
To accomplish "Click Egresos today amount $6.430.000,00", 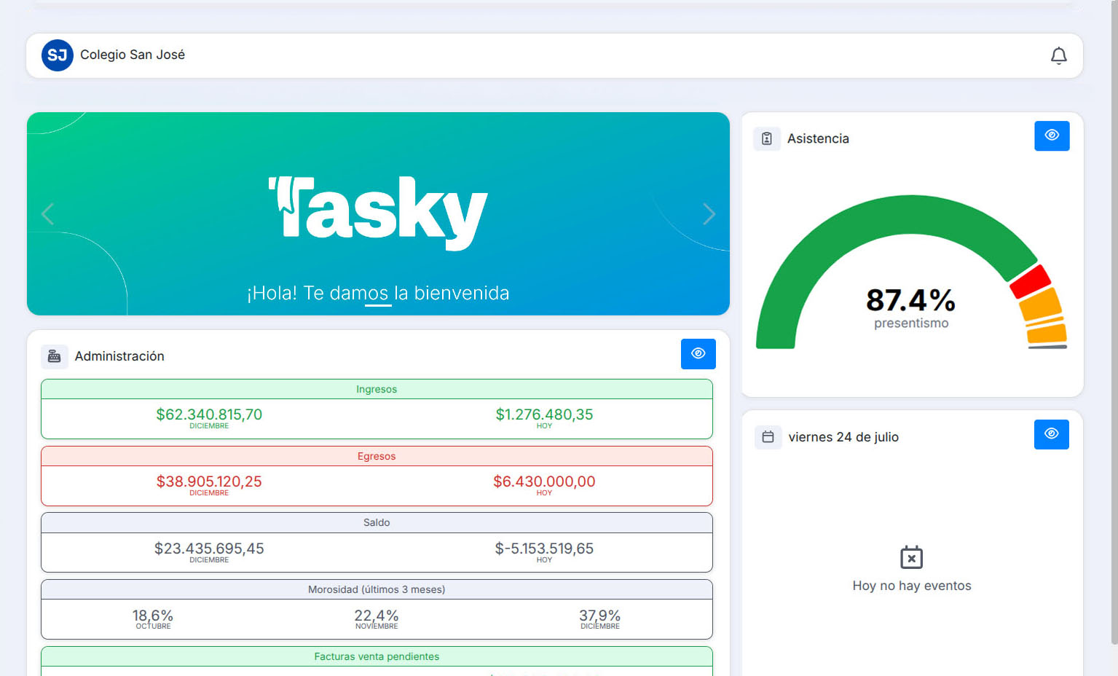I will coord(544,482).
